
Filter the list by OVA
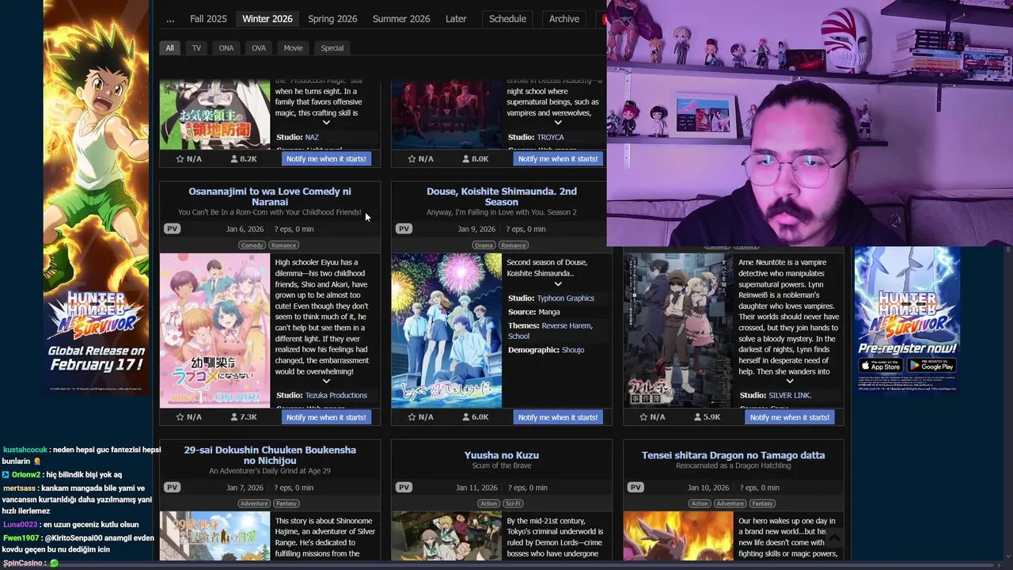pyautogui.click(x=259, y=48)
